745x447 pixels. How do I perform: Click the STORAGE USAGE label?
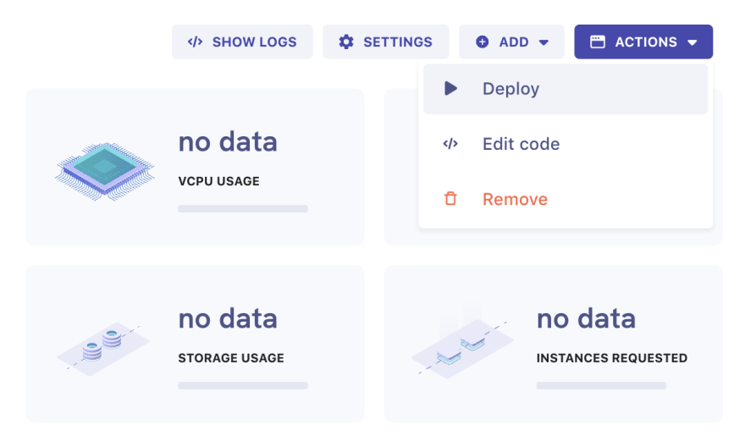tap(231, 358)
